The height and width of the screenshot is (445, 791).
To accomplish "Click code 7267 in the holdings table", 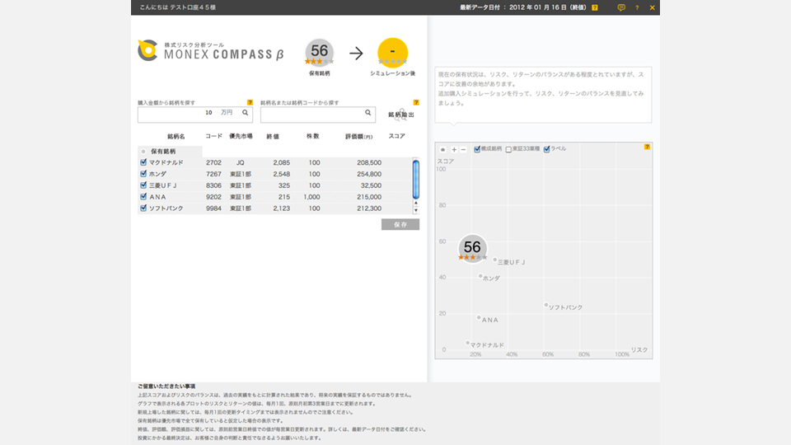I will (213, 174).
